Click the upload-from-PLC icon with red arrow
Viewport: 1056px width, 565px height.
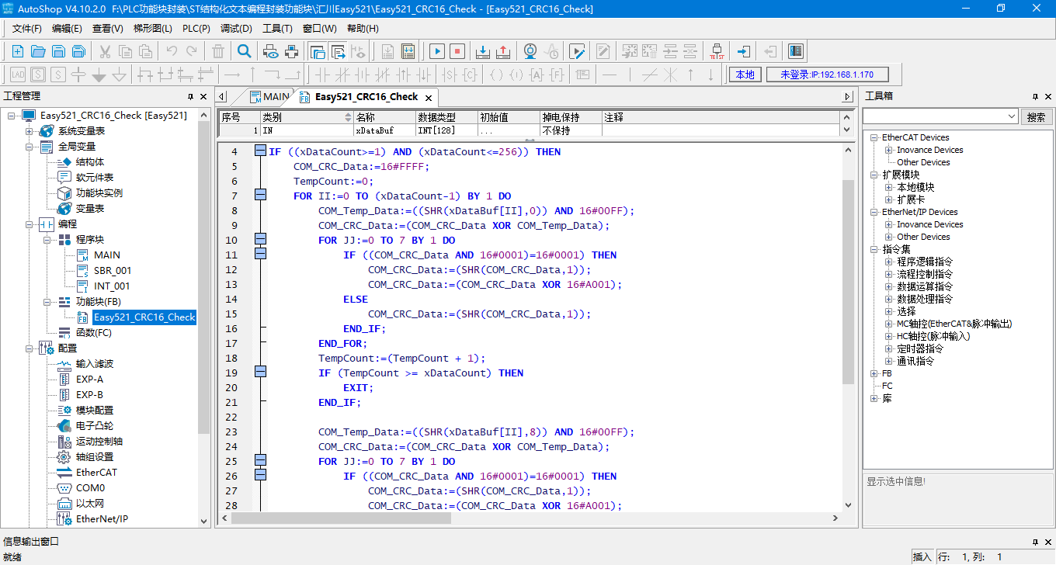coord(502,52)
